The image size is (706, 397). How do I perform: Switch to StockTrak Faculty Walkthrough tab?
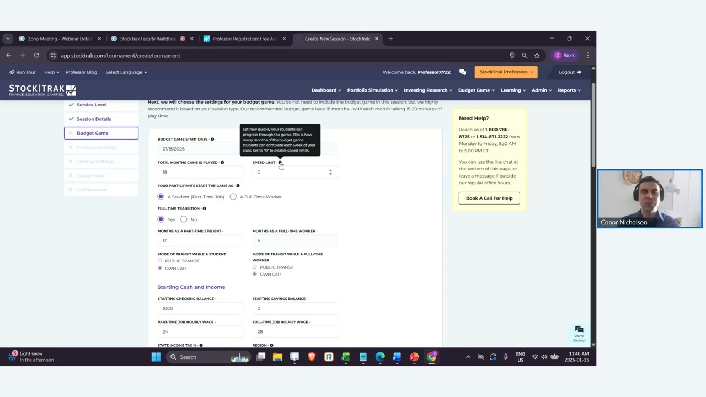(x=147, y=39)
